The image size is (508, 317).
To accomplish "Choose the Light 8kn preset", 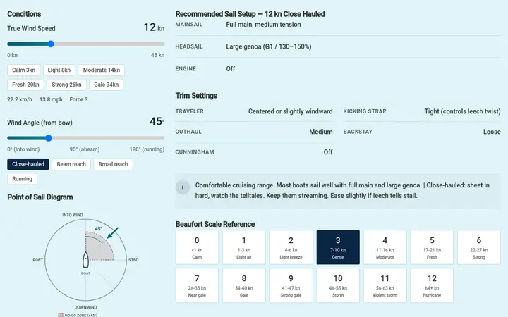I will coord(59,70).
